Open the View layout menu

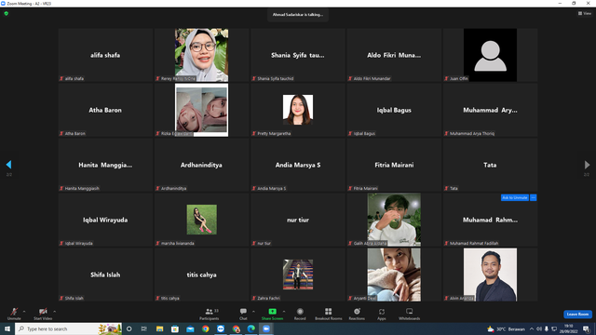point(585,13)
